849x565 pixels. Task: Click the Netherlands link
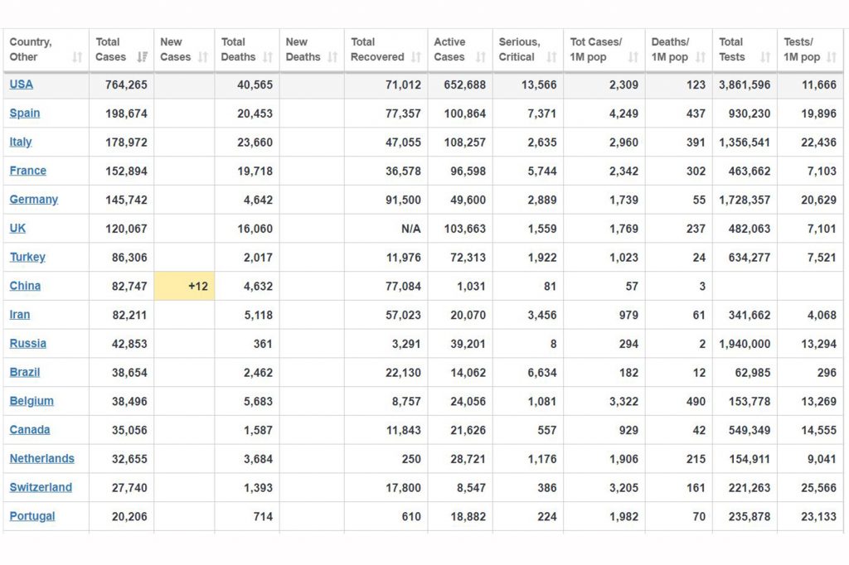point(41,458)
